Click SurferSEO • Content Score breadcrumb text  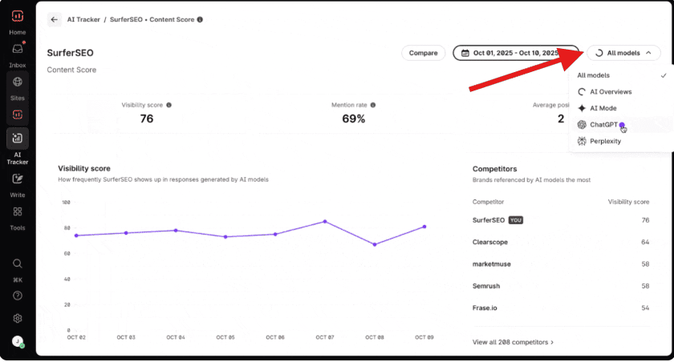(152, 19)
